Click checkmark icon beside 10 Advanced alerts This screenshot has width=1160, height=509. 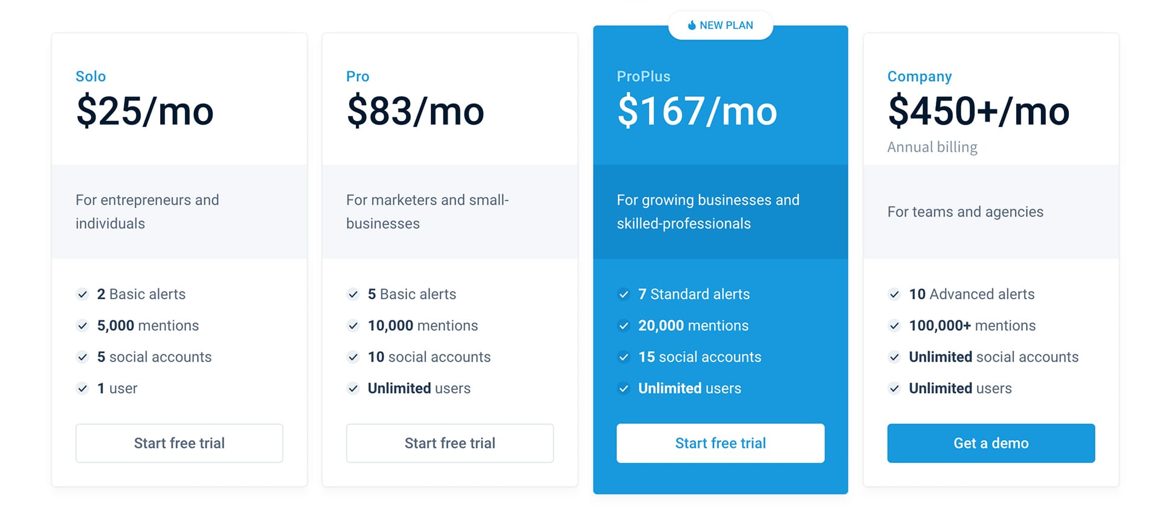(x=895, y=294)
